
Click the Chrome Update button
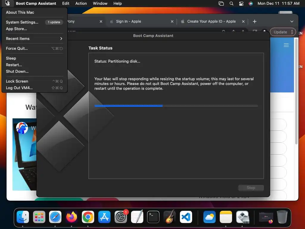tap(280, 32)
